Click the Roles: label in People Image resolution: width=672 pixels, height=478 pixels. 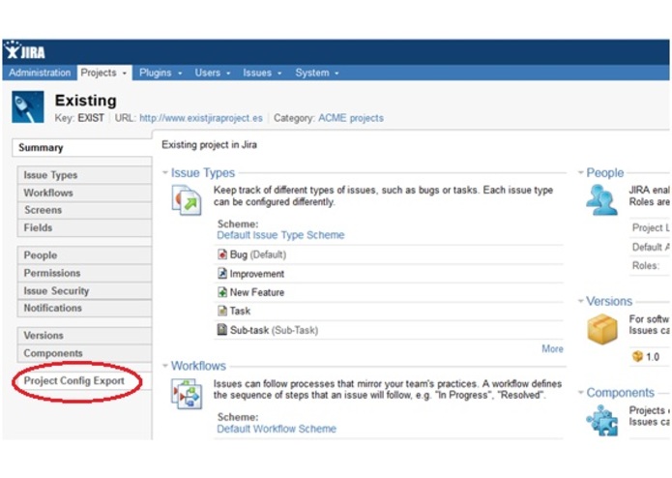(646, 265)
